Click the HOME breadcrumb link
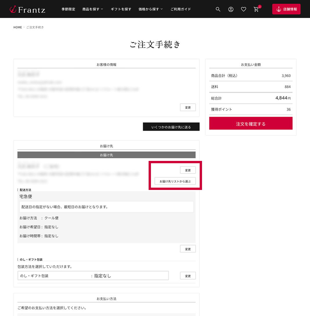This screenshot has height=316, width=310. point(18,27)
